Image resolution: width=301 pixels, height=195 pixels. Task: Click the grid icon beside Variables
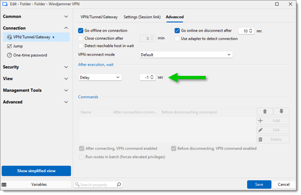coord(4,185)
